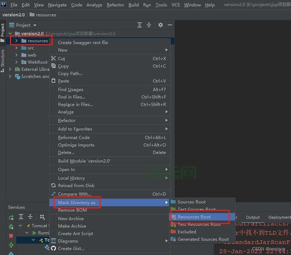Hide the Project panel with minus icon

click(170, 25)
